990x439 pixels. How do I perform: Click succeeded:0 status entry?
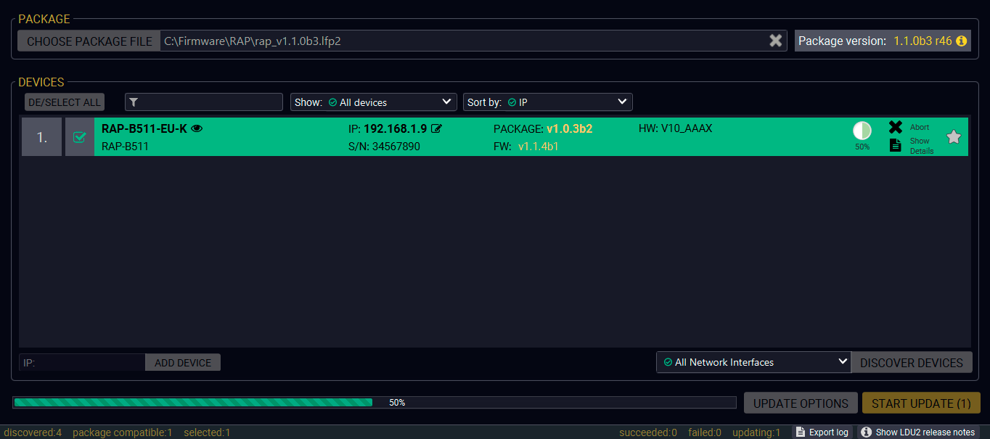coord(648,432)
